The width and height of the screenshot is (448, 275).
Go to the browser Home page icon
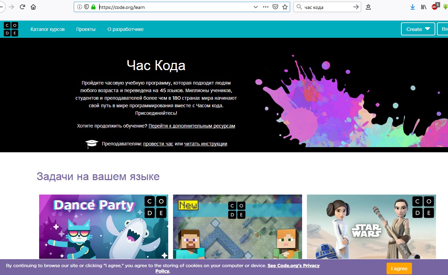[x=33, y=7]
